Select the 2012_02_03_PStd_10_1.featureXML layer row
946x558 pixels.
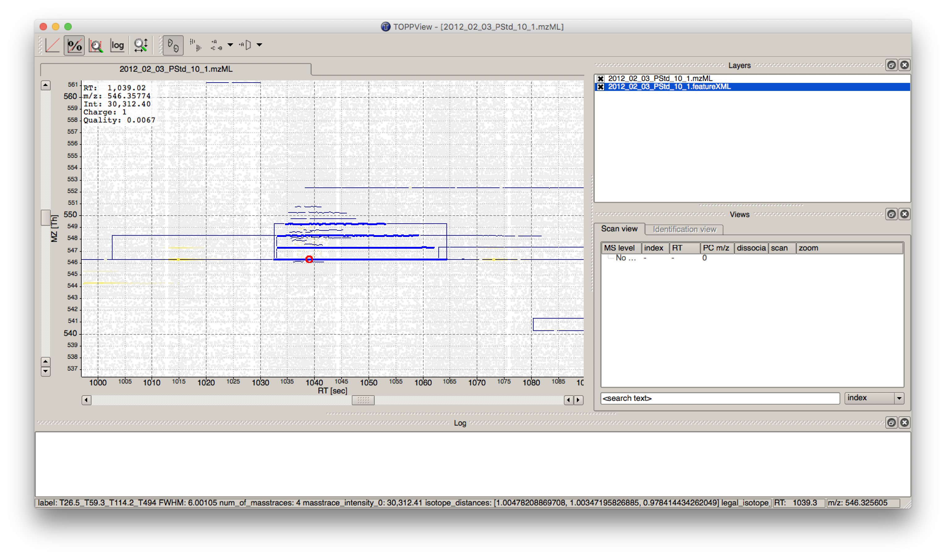point(752,87)
